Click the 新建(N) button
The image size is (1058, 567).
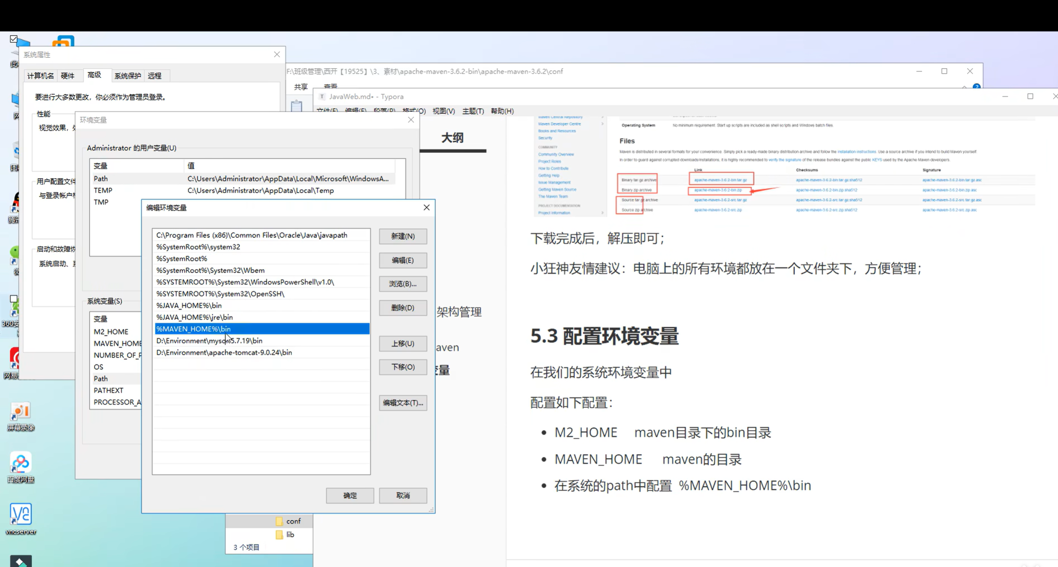[x=403, y=236]
